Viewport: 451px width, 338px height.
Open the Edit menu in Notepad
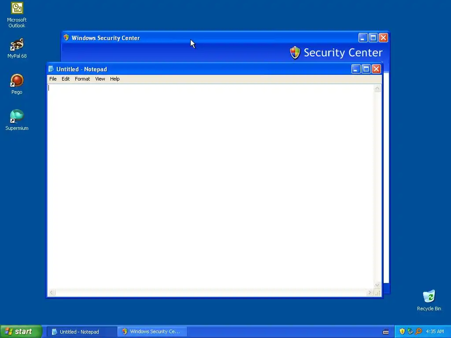pos(66,79)
